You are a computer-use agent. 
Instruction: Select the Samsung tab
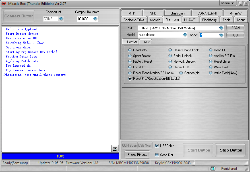[172, 19]
